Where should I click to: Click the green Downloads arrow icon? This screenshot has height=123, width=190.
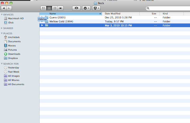click(x=6, y=54)
